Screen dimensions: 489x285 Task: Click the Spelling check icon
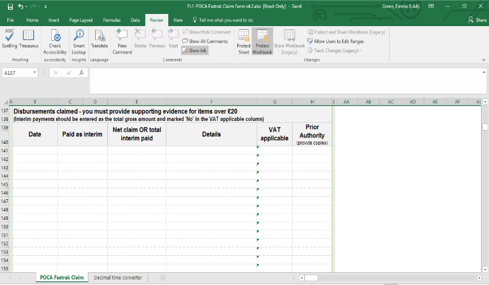point(10,36)
